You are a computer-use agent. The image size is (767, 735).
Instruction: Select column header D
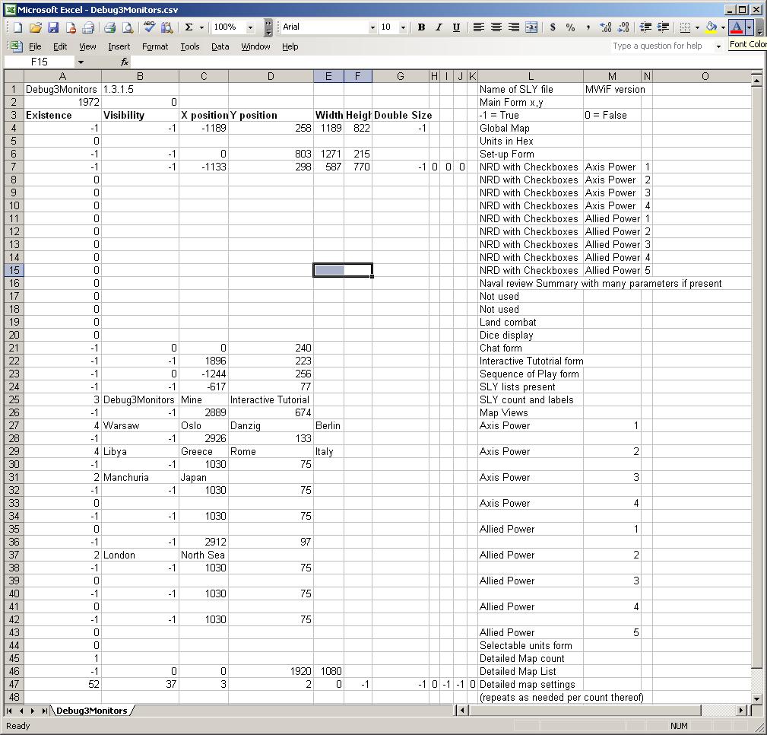pos(271,76)
